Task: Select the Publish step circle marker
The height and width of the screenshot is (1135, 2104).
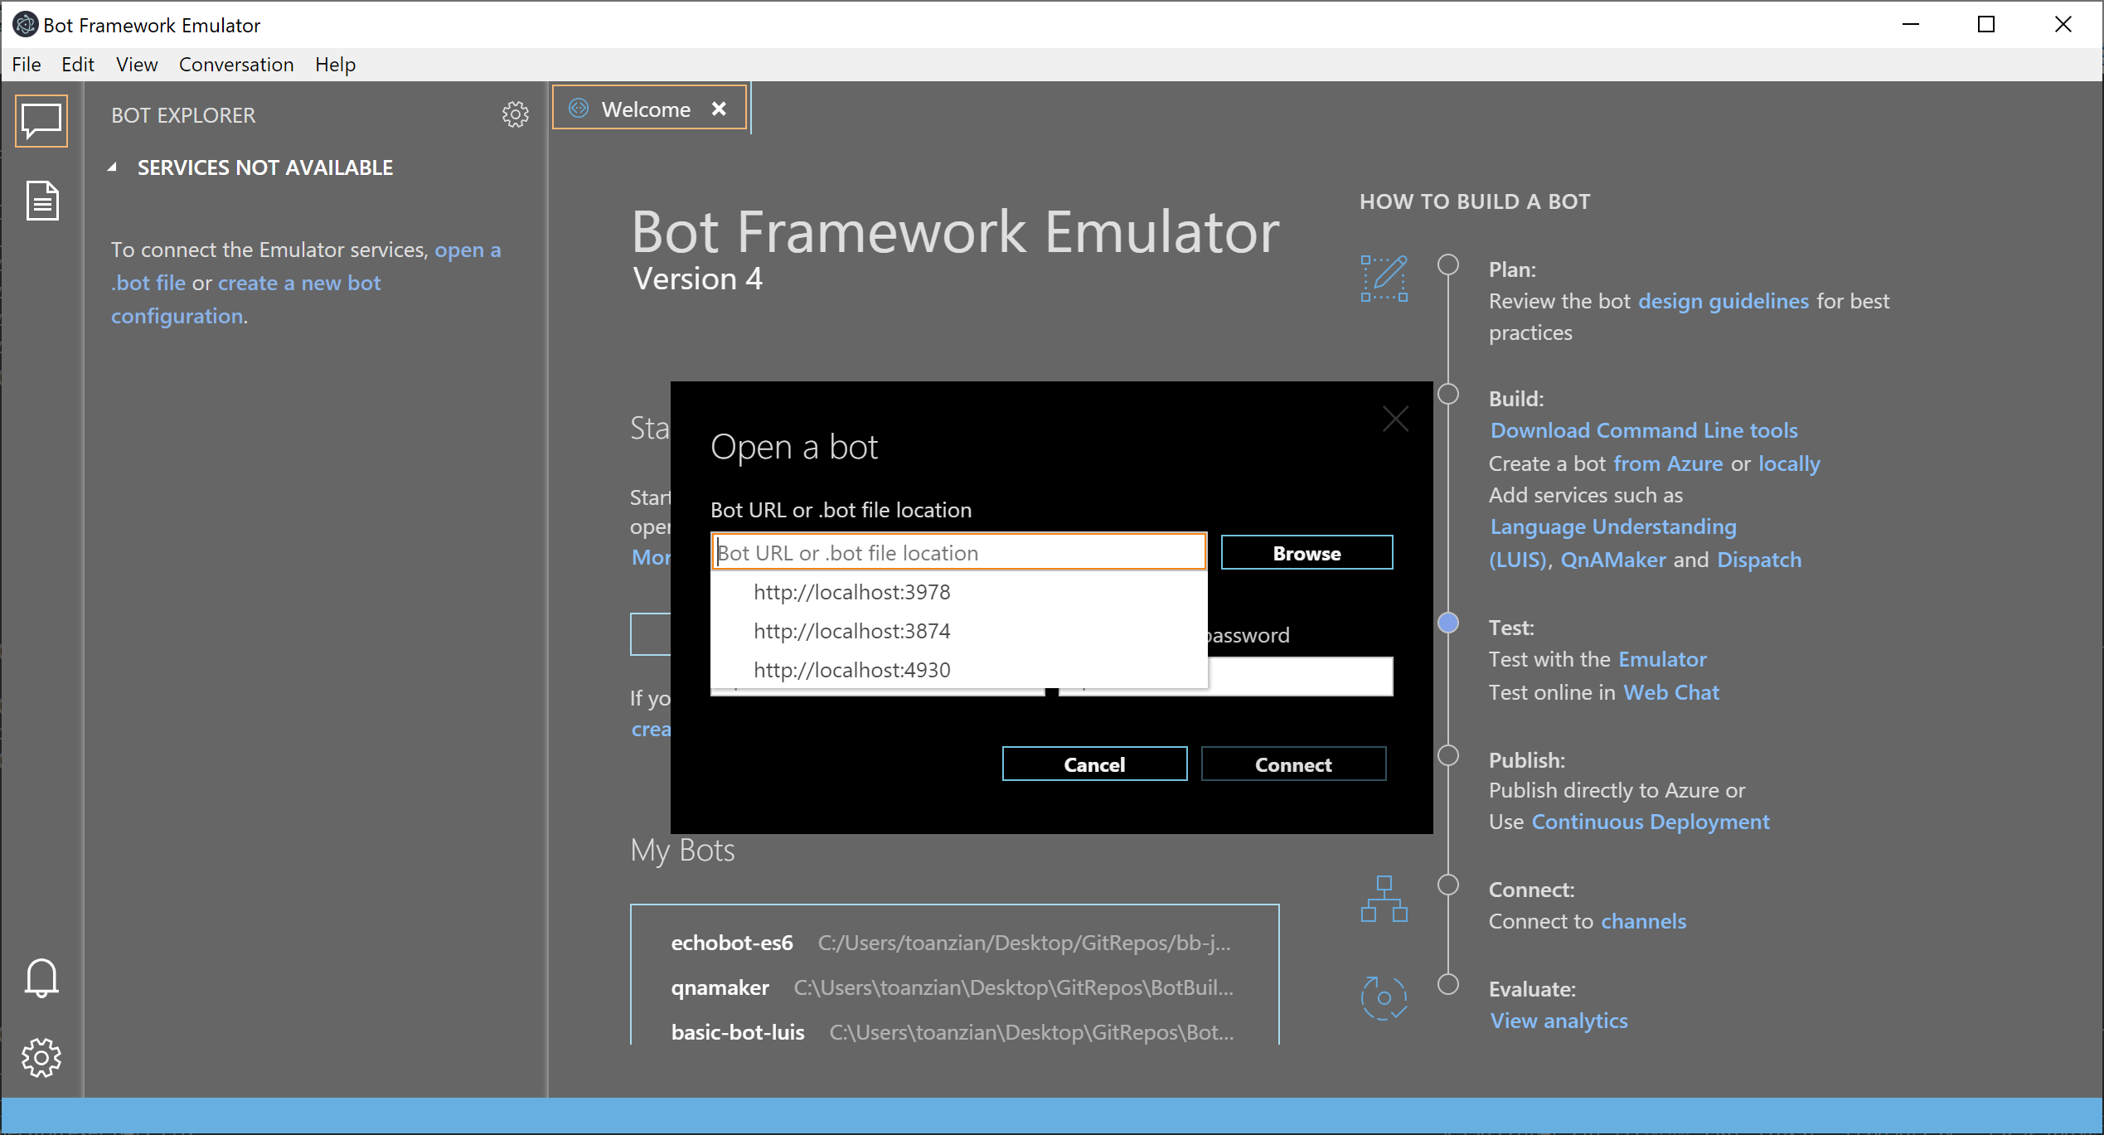Action: [x=1448, y=755]
